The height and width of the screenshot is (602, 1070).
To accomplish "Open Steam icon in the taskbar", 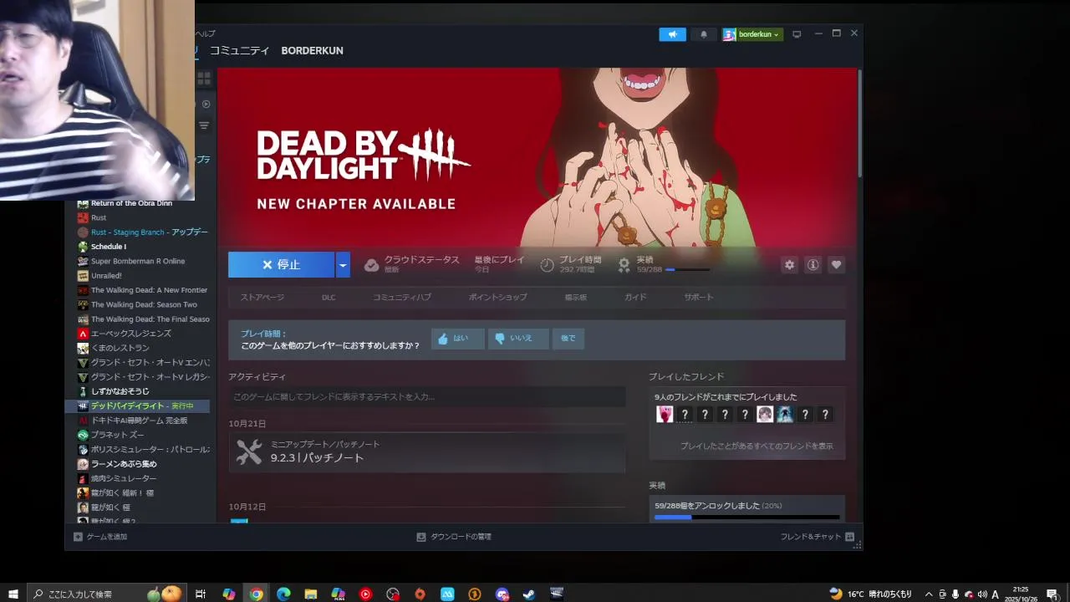I will tap(529, 594).
